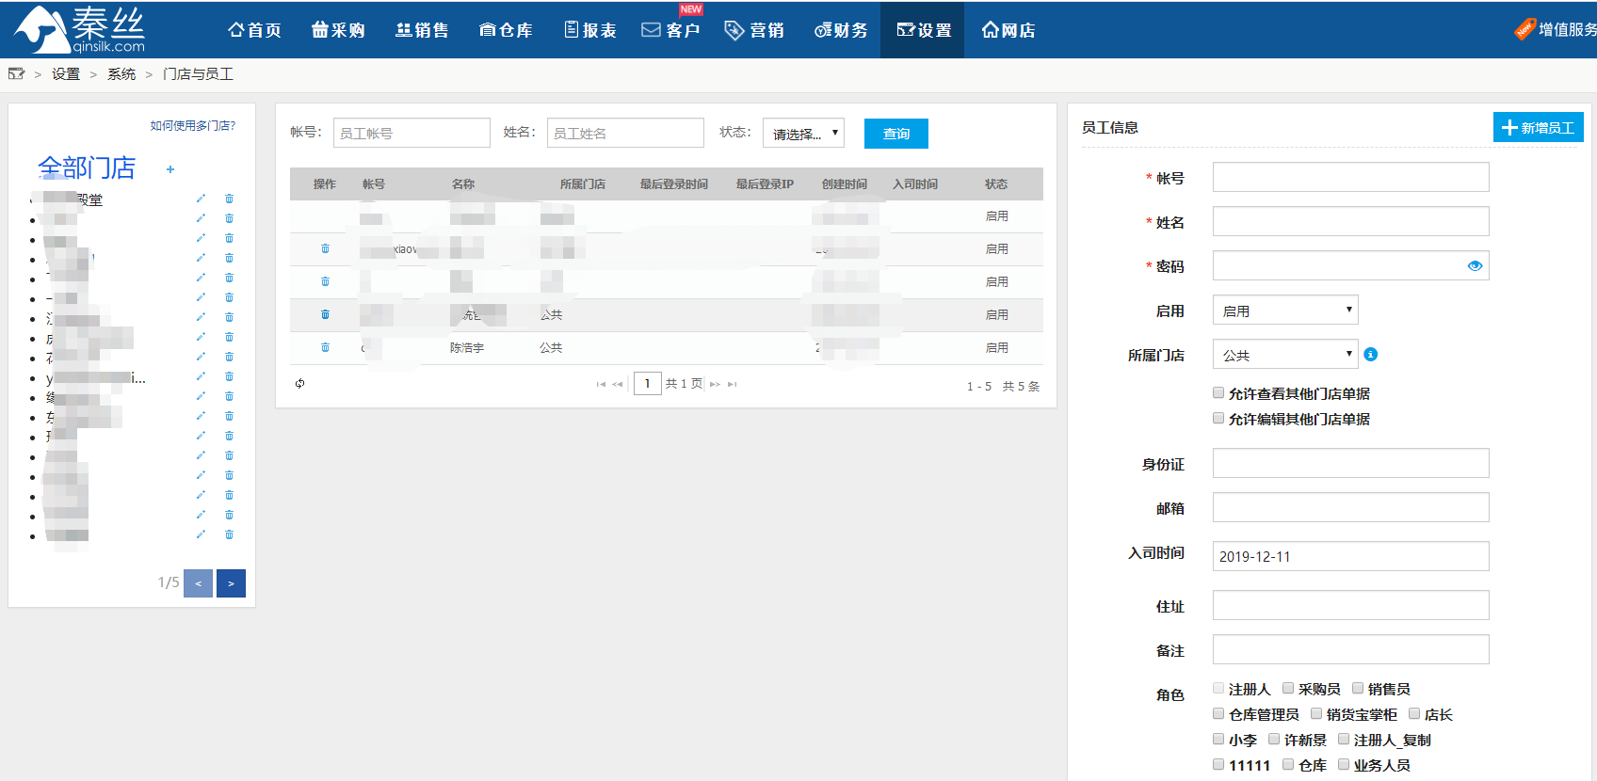
Task: Focus the 密码 field
Action: click(1351, 265)
